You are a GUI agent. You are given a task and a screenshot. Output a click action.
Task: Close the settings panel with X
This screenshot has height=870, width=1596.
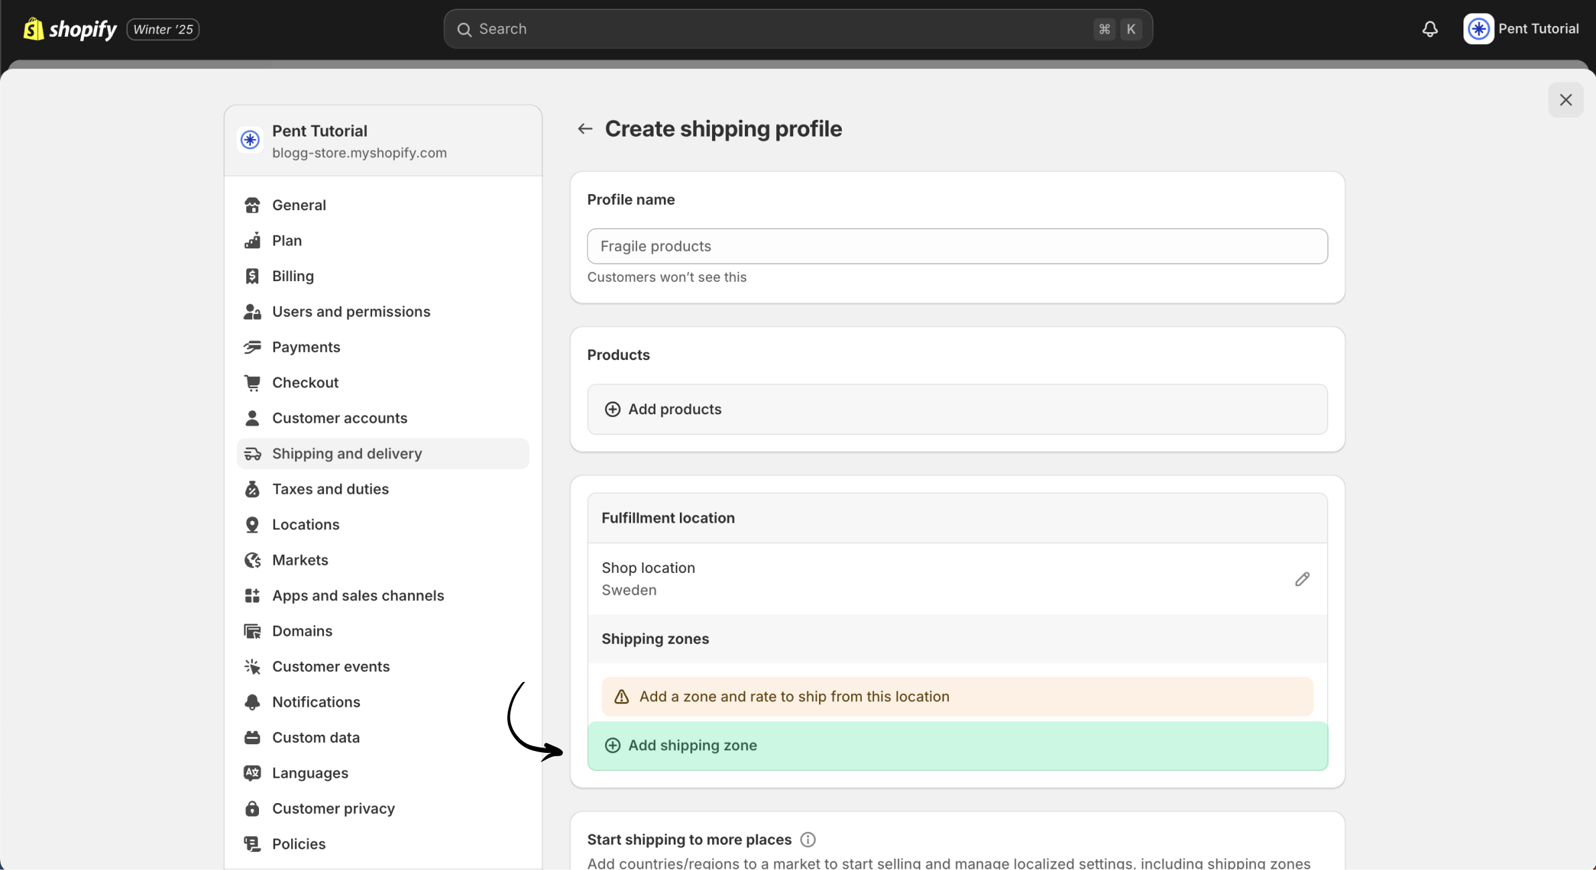pos(1566,100)
